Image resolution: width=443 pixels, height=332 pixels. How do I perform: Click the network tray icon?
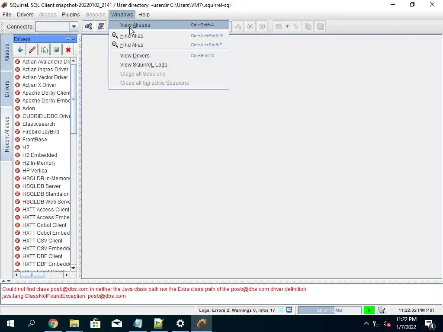click(377, 323)
